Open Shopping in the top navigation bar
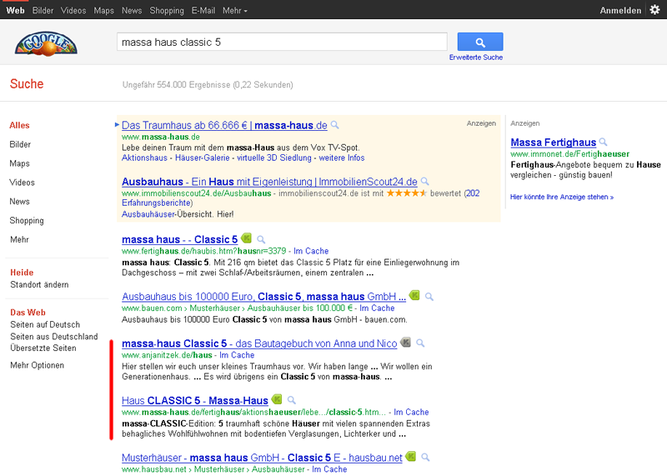The height and width of the screenshot is (476, 667). (x=167, y=10)
